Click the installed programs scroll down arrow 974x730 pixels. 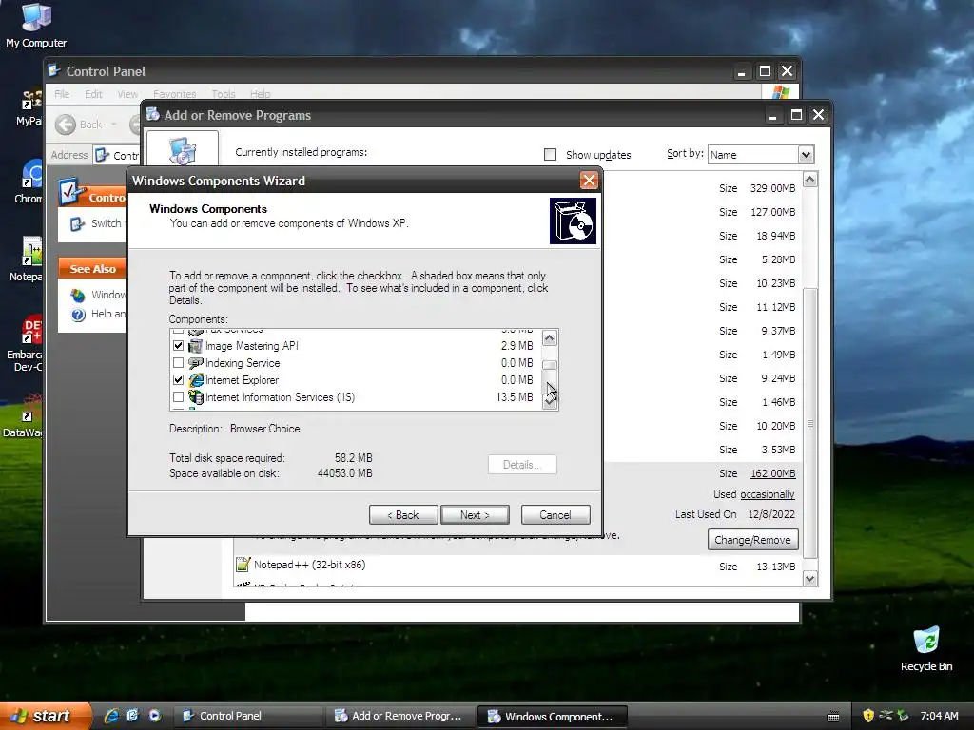[810, 579]
